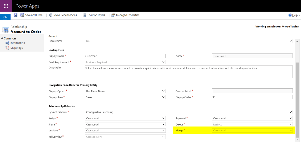Click the Description text area

click(x=189, y=72)
